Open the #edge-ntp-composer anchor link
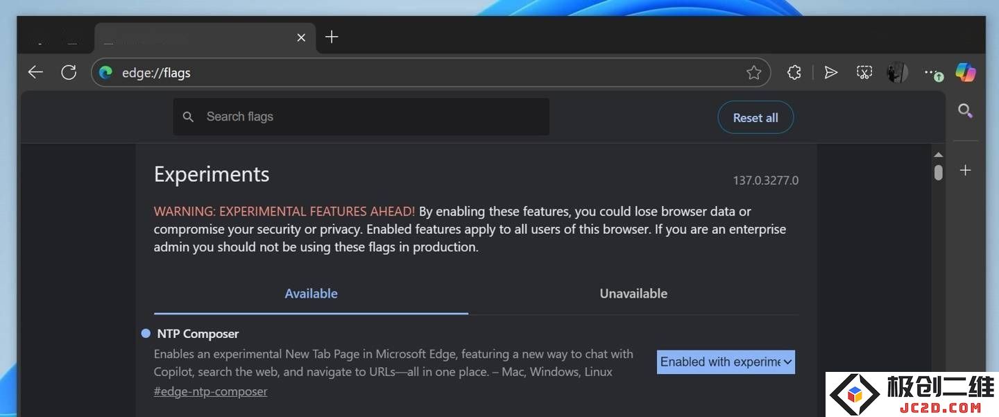 (x=210, y=391)
